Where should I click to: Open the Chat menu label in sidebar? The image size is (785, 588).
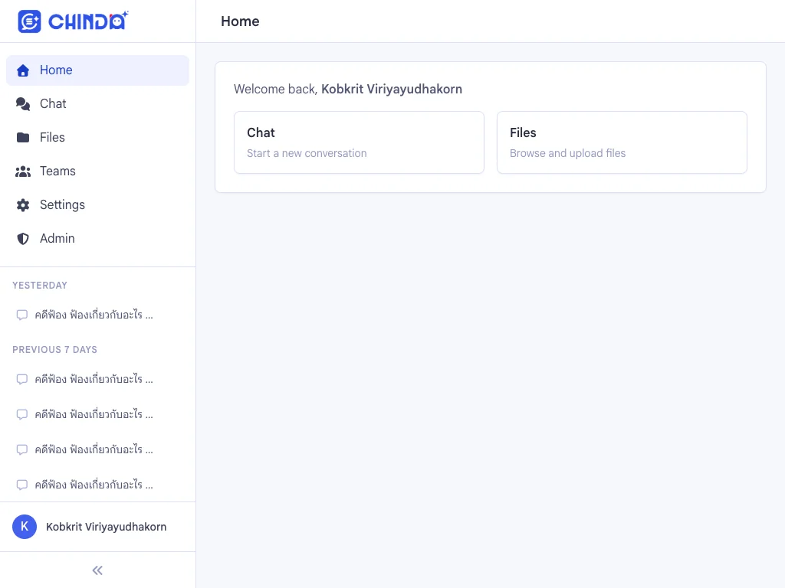53,103
